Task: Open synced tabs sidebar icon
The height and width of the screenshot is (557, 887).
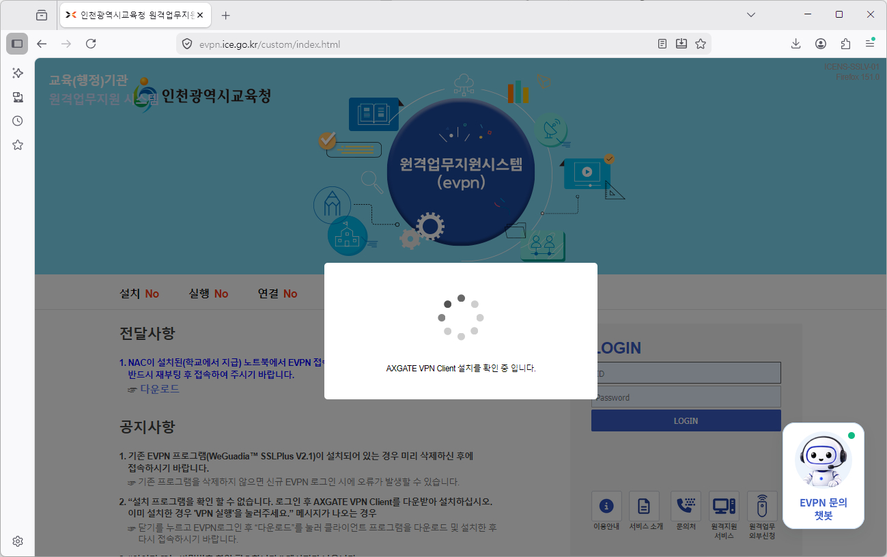Action: click(18, 97)
